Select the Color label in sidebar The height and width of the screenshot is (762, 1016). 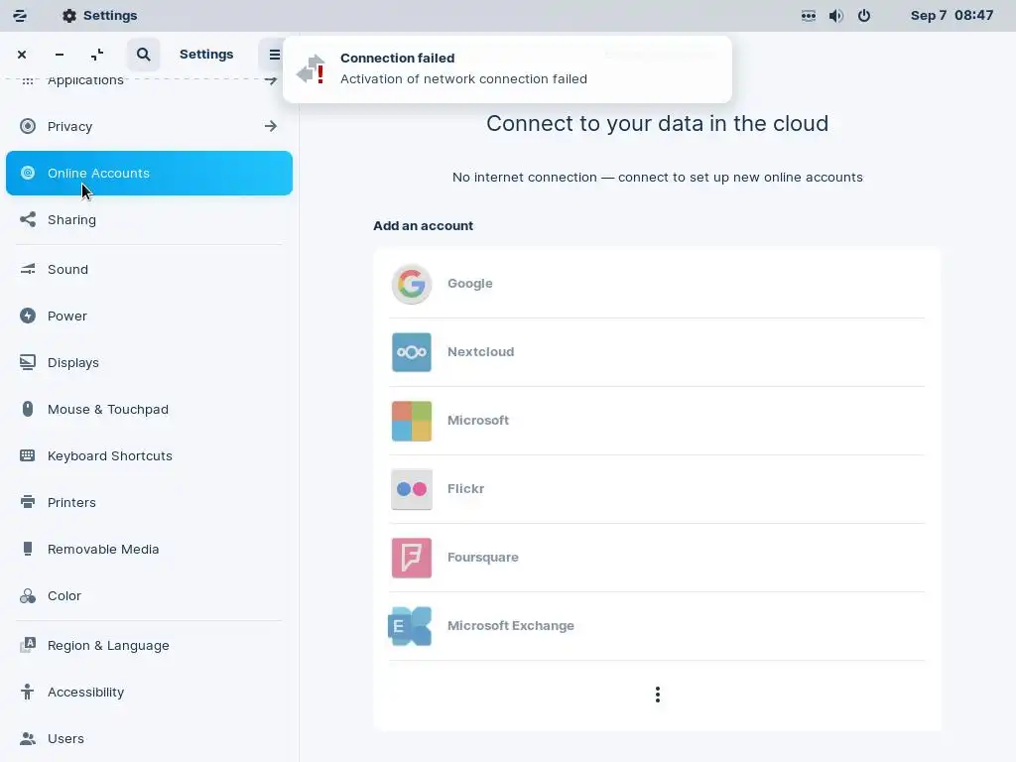[x=64, y=595]
